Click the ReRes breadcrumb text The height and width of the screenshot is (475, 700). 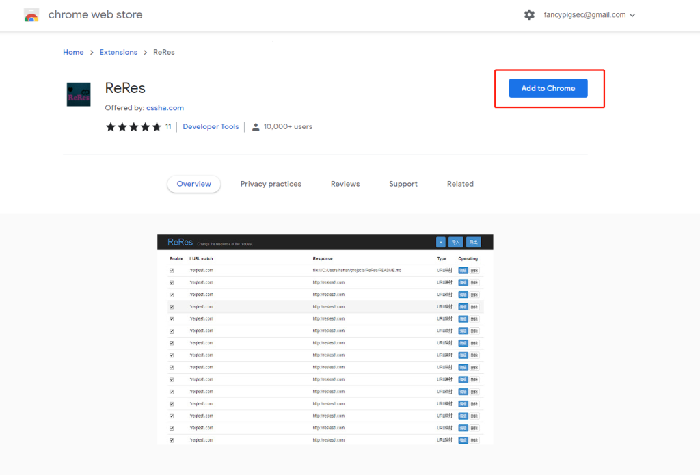tap(164, 52)
